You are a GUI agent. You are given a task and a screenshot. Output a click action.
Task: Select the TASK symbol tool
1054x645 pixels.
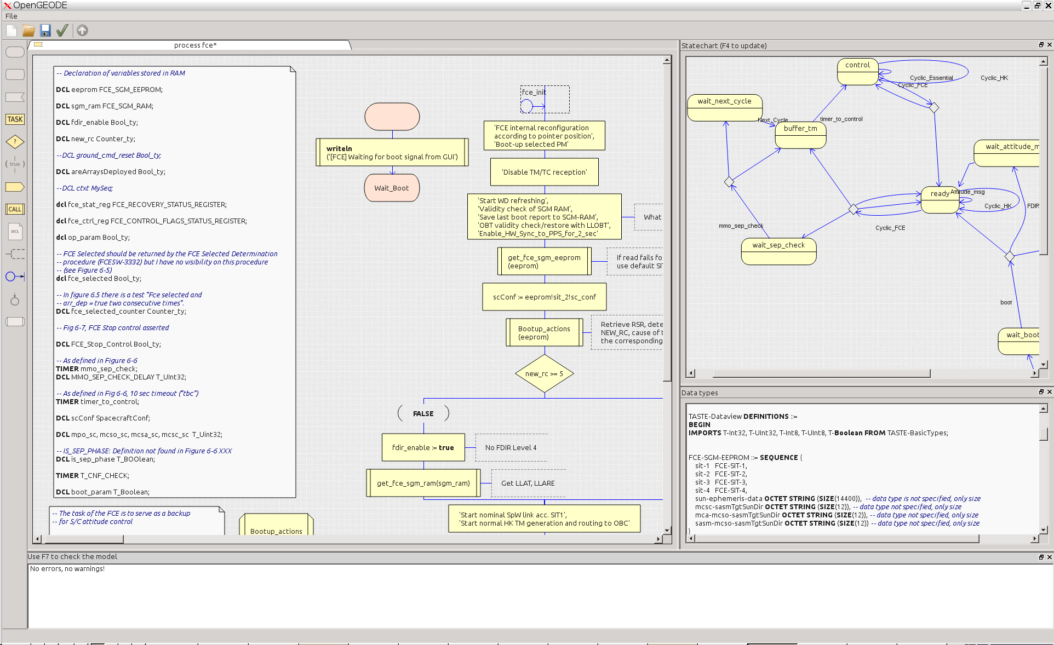click(x=15, y=119)
